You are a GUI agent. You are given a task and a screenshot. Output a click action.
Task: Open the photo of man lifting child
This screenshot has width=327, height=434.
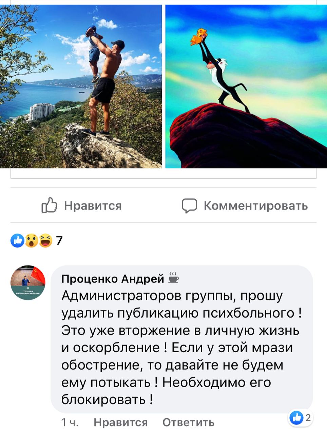pyautogui.click(x=81, y=86)
